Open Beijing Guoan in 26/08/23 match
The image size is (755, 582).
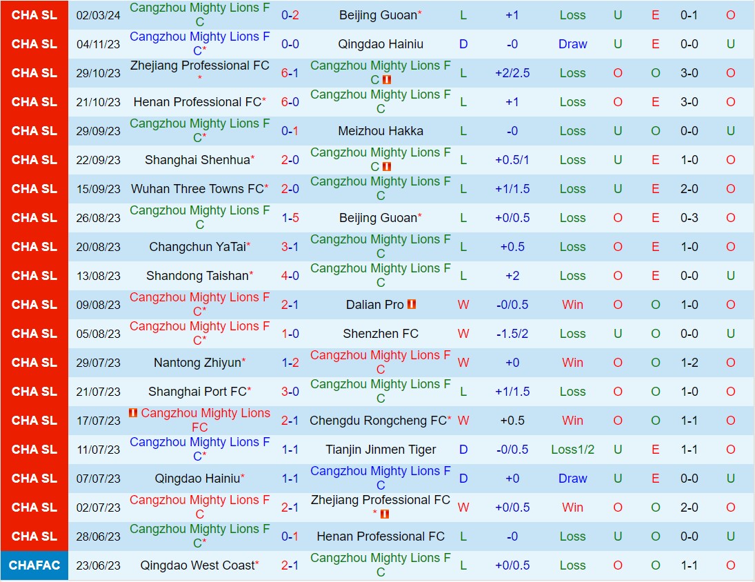coord(378,218)
